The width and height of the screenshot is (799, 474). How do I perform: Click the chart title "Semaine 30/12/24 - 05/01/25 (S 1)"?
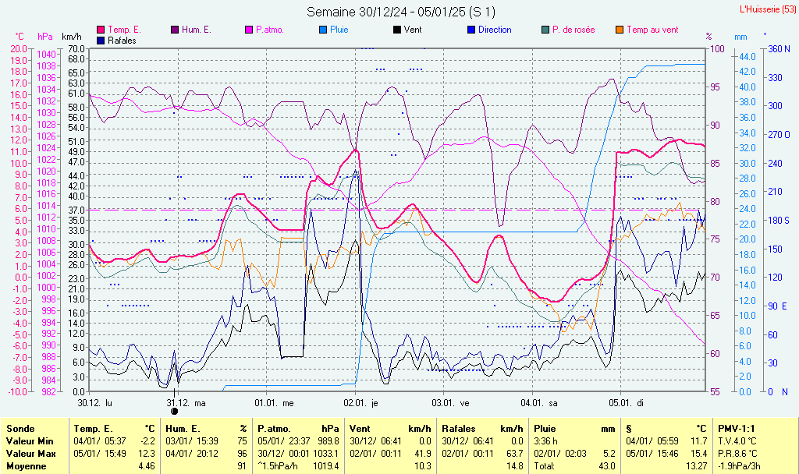pyautogui.click(x=401, y=12)
